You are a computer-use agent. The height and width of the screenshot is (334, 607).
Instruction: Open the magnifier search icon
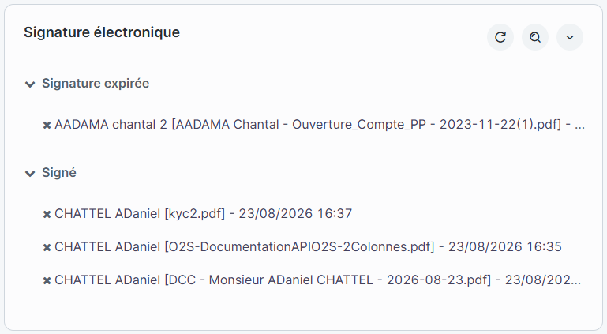pyautogui.click(x=535, y=37)
